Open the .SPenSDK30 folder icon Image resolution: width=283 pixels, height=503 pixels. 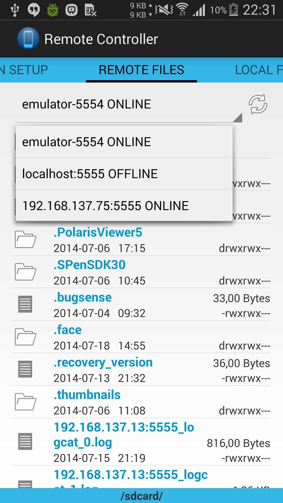[25, 272]
